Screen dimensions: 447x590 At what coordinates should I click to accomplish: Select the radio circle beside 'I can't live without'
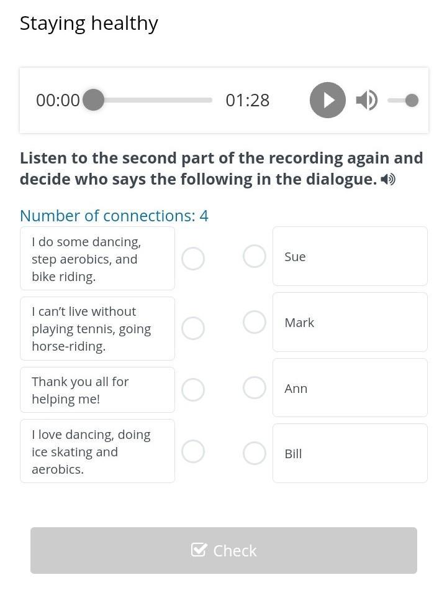click(193, 328)
